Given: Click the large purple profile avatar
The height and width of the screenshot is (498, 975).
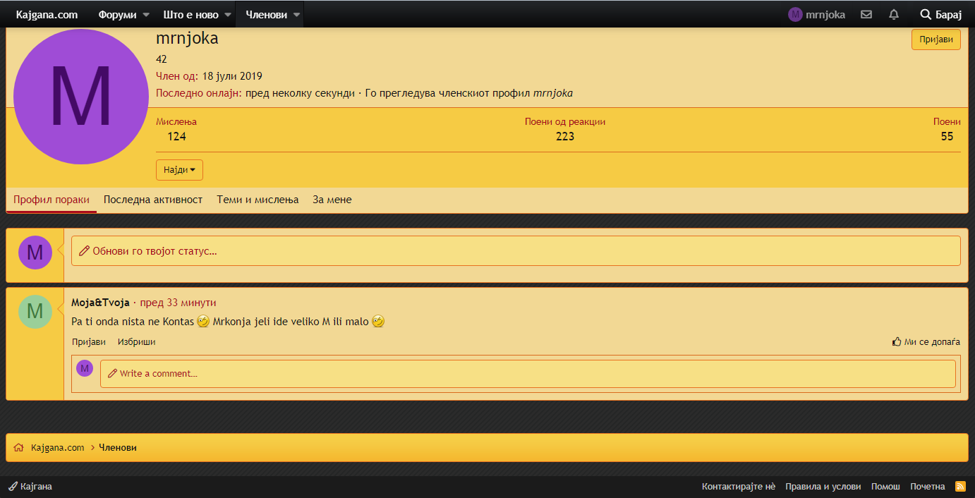Looking at the screenshot, I should [x=80, y=97].
